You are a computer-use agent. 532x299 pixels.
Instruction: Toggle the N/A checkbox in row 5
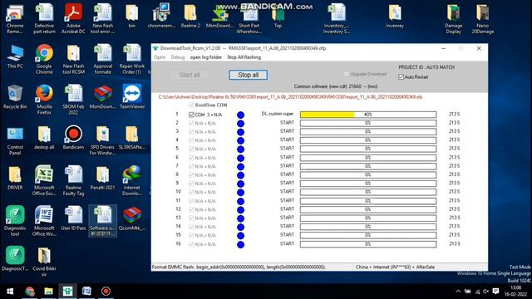pos(191,149)
